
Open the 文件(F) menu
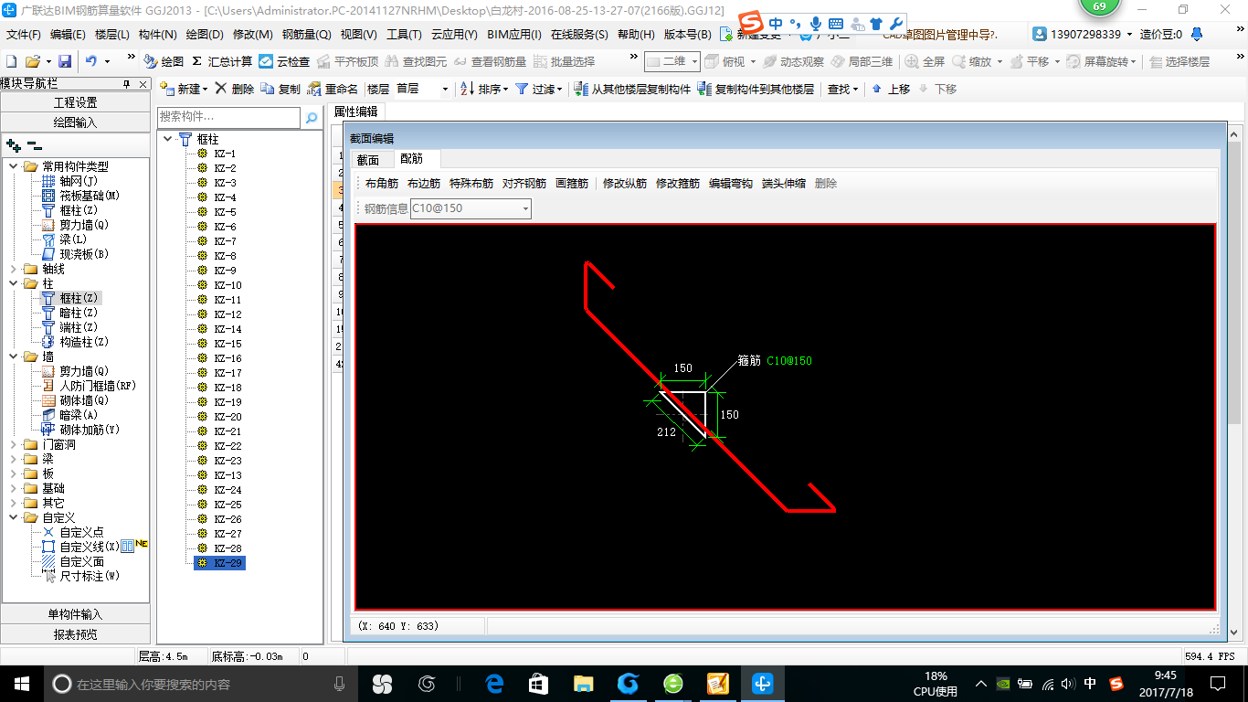24,35
